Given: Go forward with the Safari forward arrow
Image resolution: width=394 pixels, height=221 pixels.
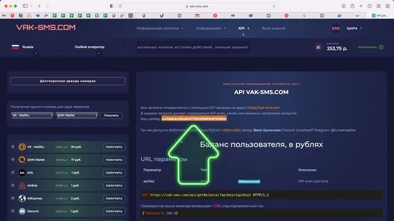Looking at the screenshot, I should [x=47, y=6].
